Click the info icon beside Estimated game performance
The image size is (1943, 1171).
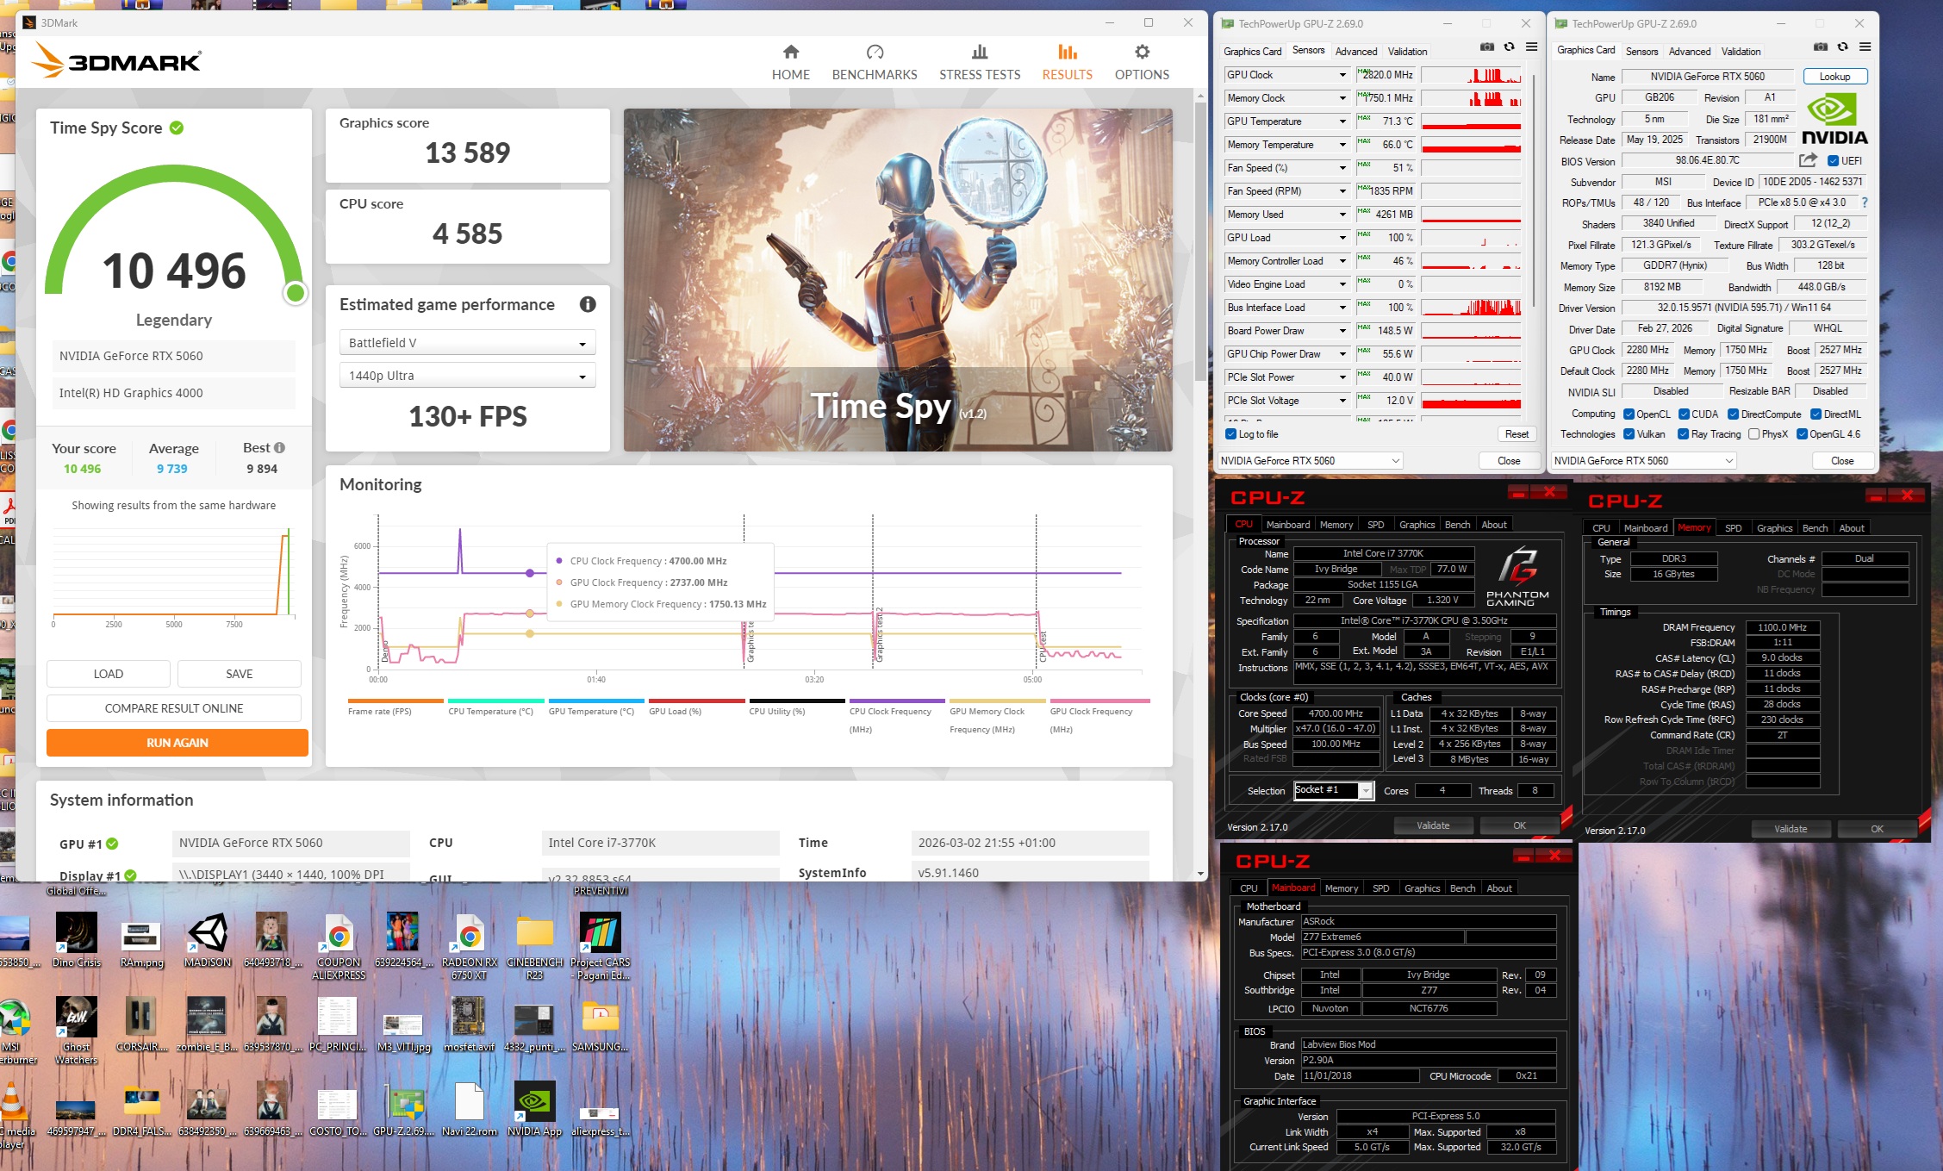[588, 304]
